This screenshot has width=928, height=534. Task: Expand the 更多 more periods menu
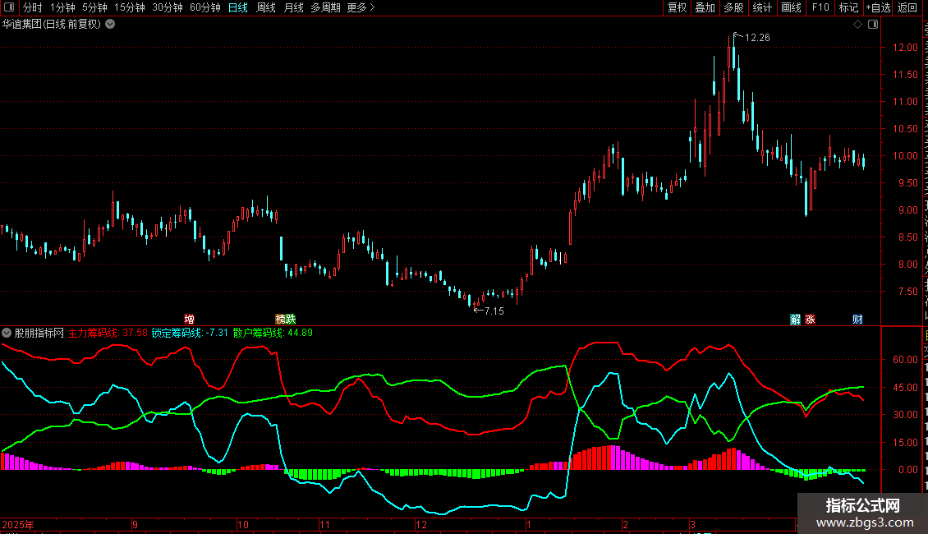[361, 7]
